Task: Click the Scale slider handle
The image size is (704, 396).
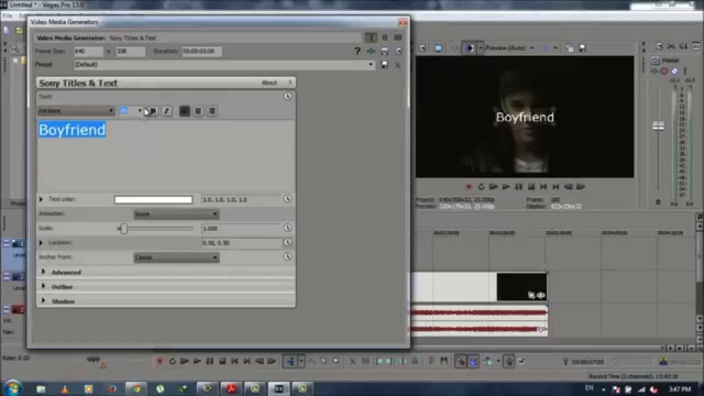Action: [124, 228]
